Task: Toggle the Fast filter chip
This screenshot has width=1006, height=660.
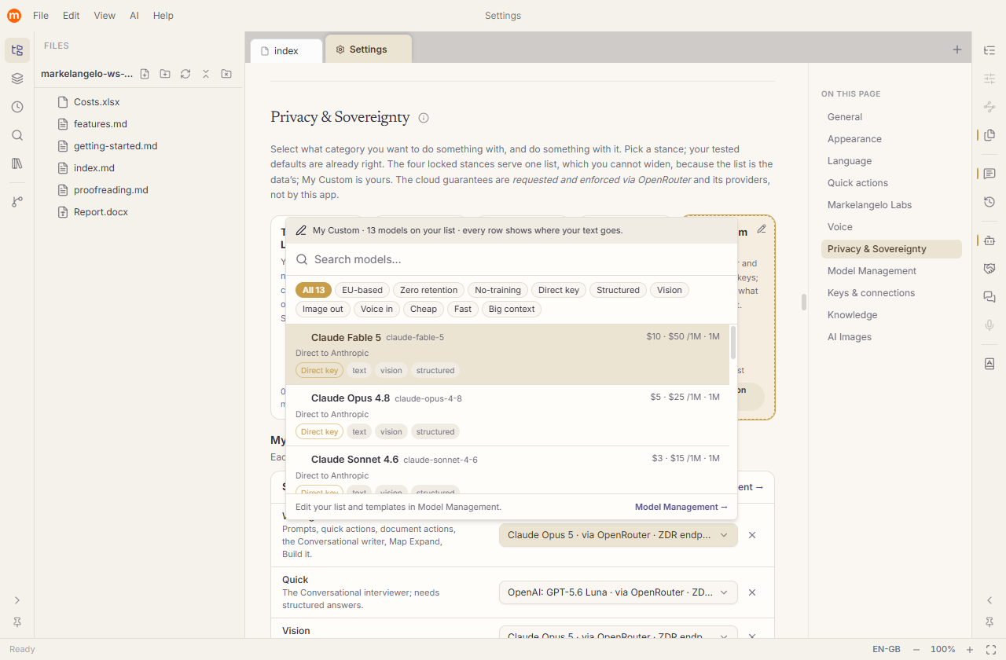Action: coord(463,309)
